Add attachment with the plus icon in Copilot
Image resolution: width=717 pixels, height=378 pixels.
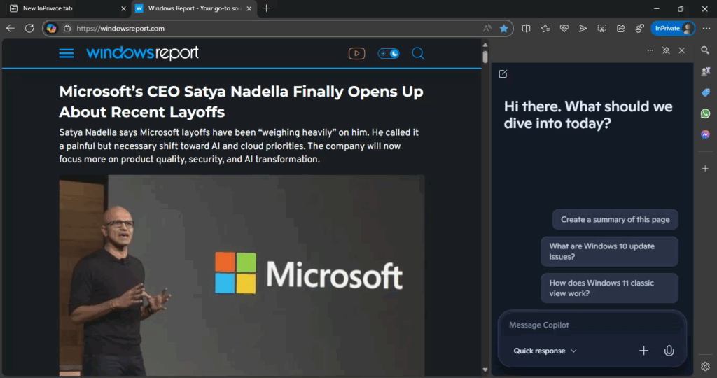click(x=644, y=351)
